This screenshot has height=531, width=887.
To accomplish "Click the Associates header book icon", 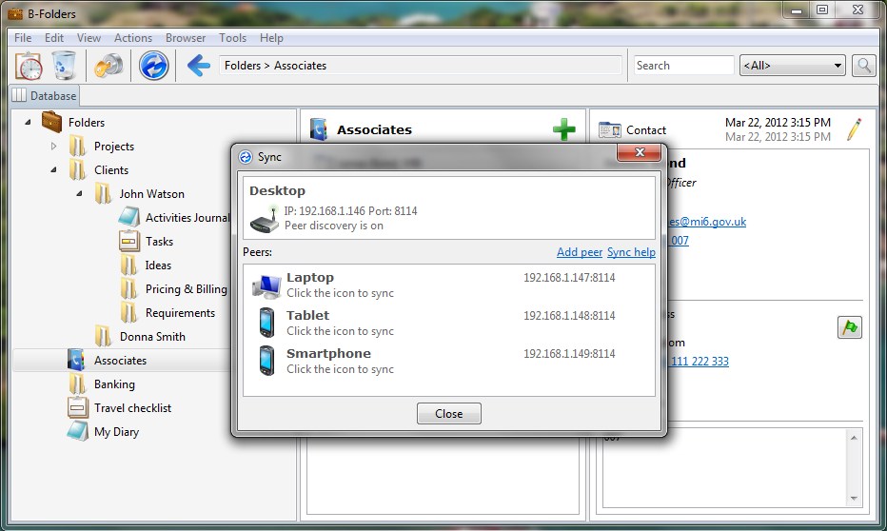I will 319,129.
